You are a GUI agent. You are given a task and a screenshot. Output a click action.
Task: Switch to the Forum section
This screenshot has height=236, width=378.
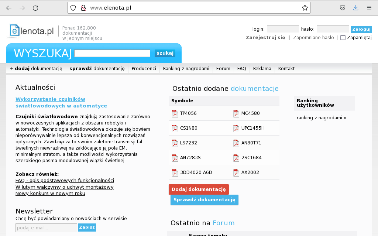[x=223, y=68]
